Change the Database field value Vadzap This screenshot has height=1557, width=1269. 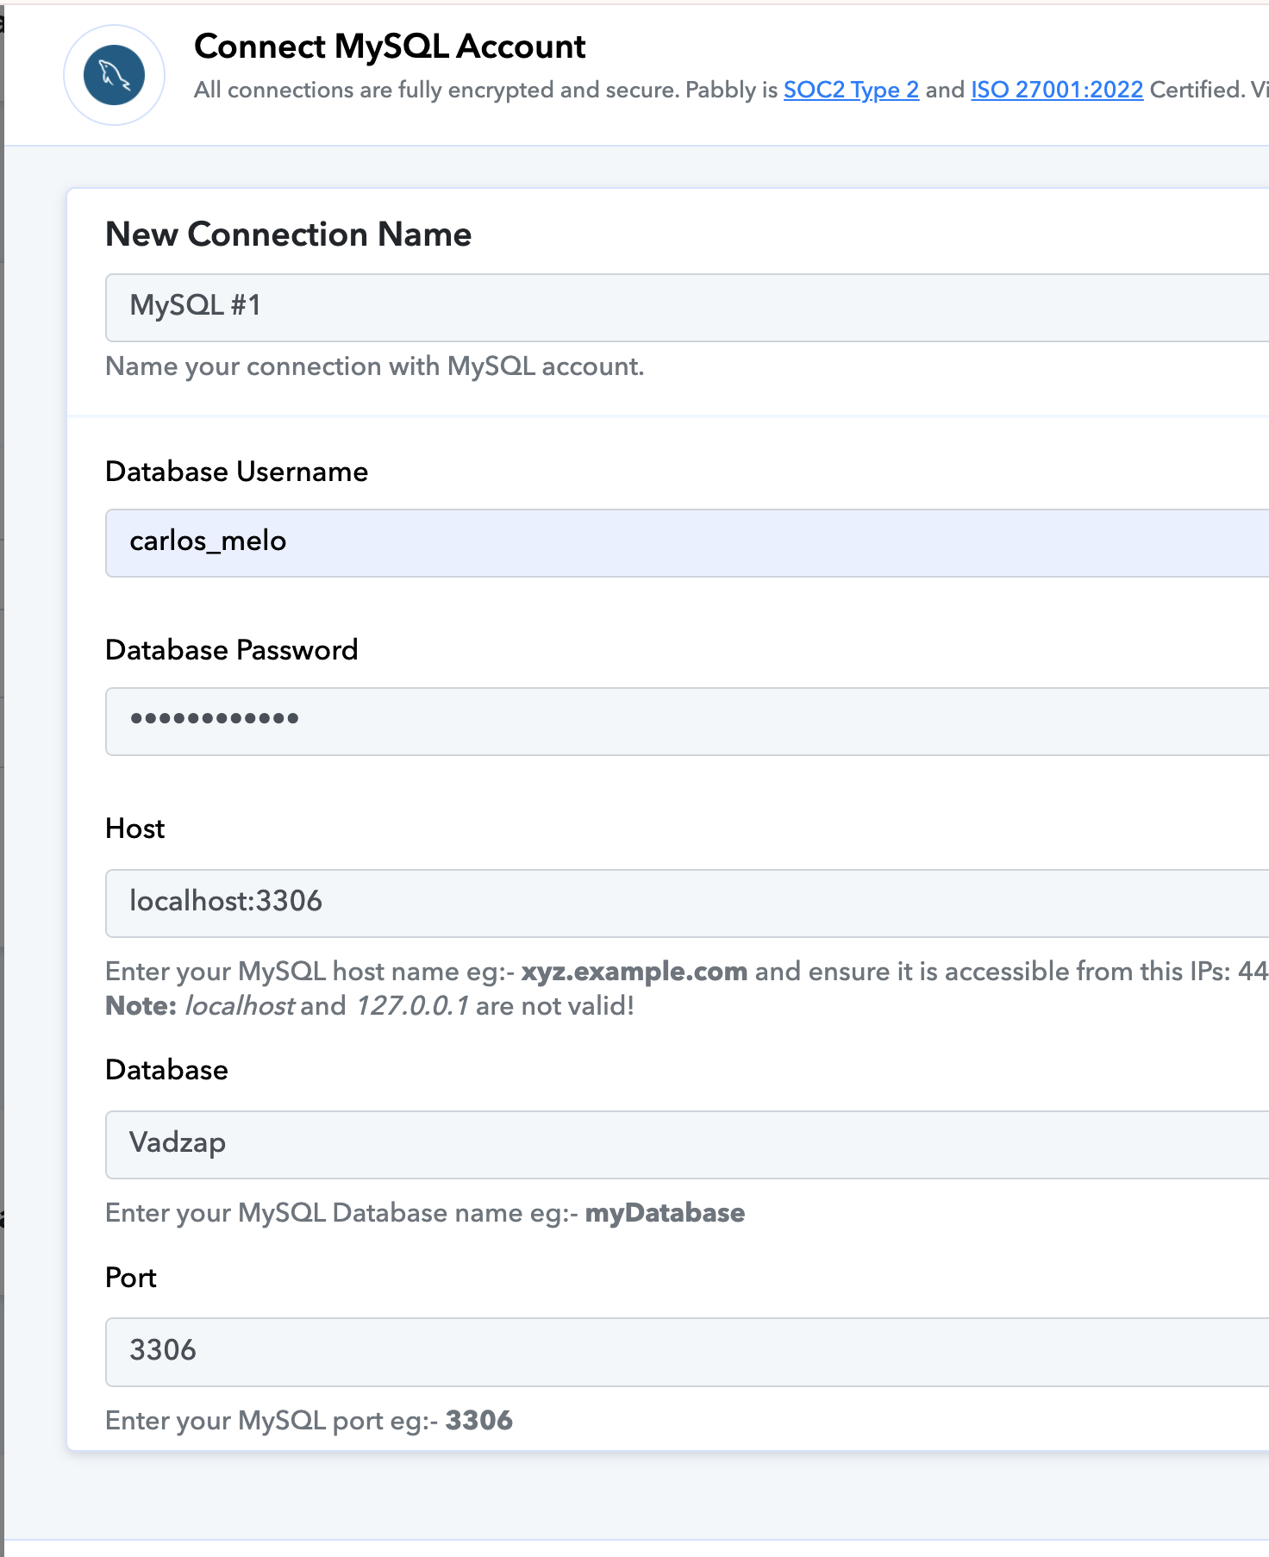(687, 1144)
